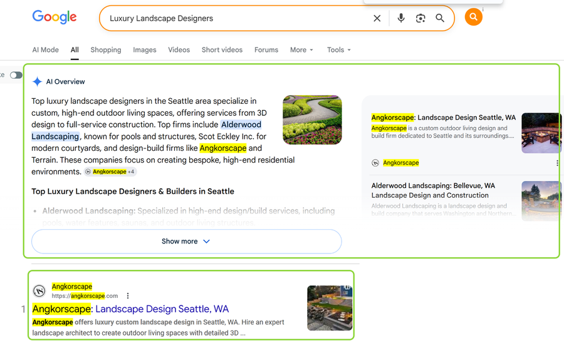Start voice search with microphone icon

tap(401, 18)
